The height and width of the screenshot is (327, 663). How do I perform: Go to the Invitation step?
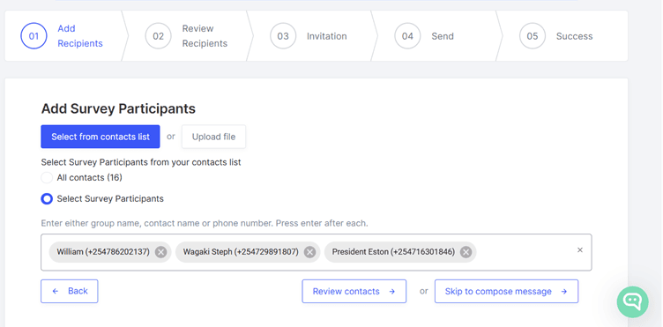[327, 36]
